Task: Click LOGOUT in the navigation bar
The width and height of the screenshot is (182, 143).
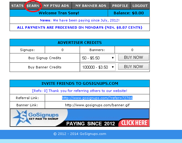Action: pos(140,6)
